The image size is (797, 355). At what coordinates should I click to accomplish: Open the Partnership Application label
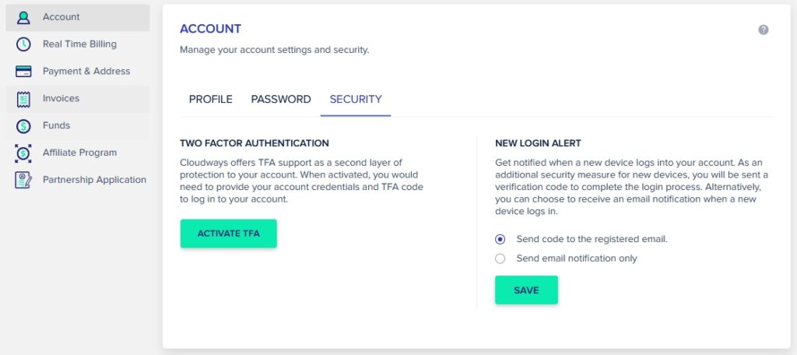click(x=94, y=180)
